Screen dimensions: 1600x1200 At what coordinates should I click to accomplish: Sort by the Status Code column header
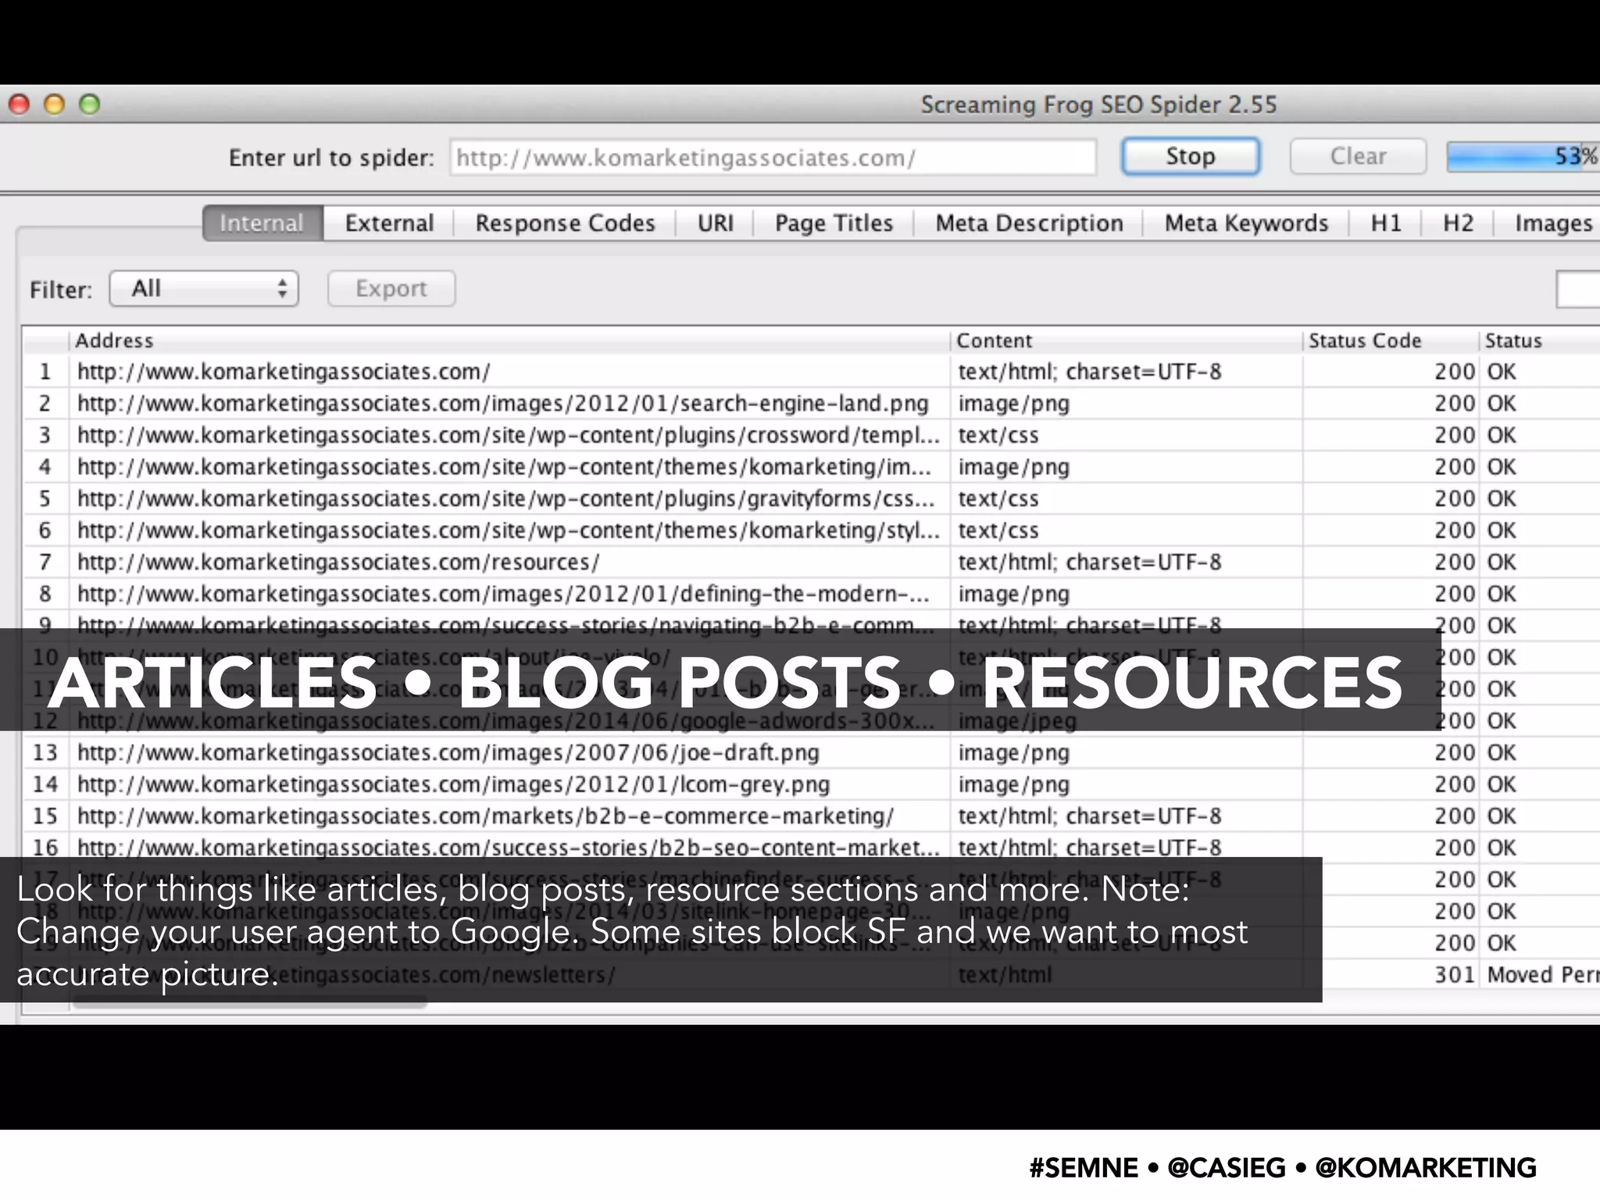(x=1391, y=341)
